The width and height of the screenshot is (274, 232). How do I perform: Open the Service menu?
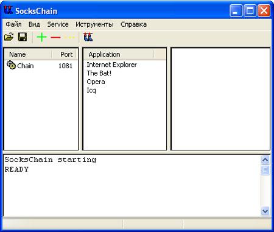pos(58,24)
